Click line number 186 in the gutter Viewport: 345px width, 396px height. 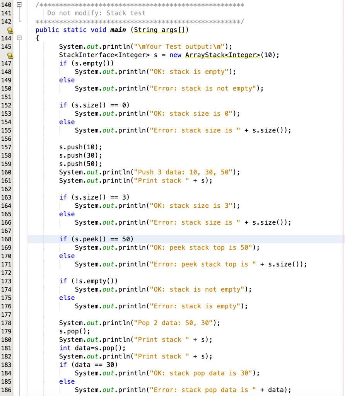(7, 390)
